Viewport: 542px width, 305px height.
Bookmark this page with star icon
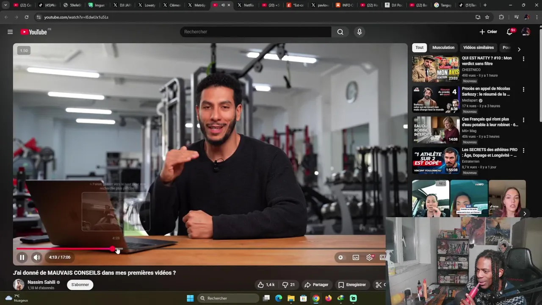point(487,17)
